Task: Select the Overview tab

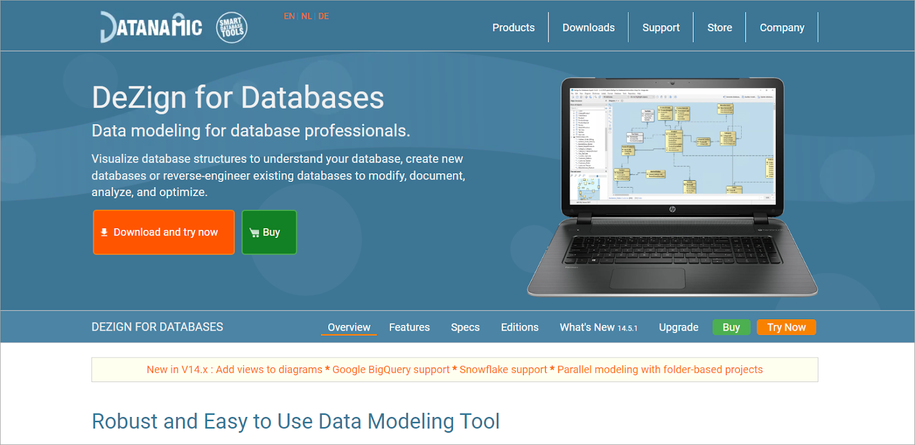Action: click(x=349, y=327)
